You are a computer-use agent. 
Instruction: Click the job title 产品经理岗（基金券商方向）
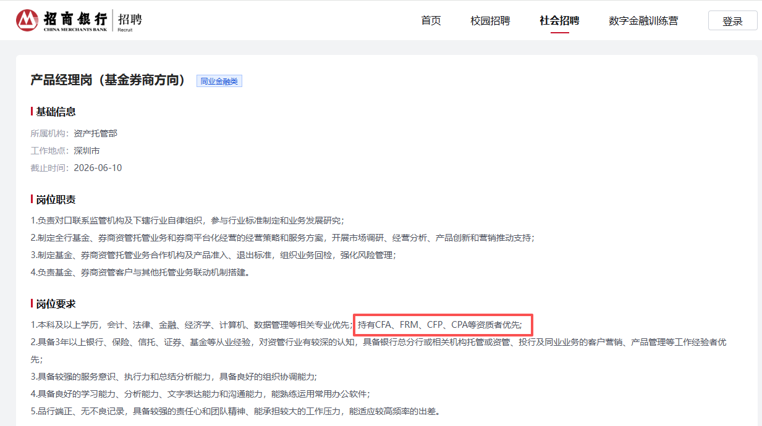coord(108,80)
